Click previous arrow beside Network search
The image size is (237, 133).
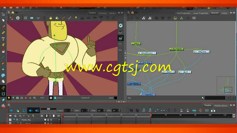(x=228, y=98)
